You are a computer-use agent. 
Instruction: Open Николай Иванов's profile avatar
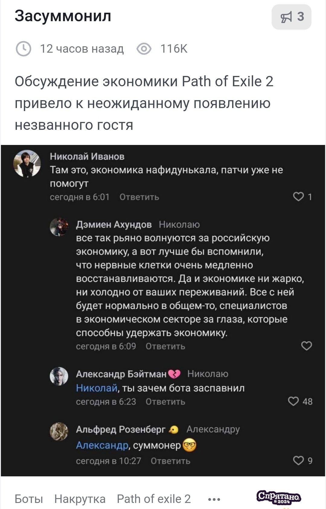pyautogui.click(x=28, y=163)
